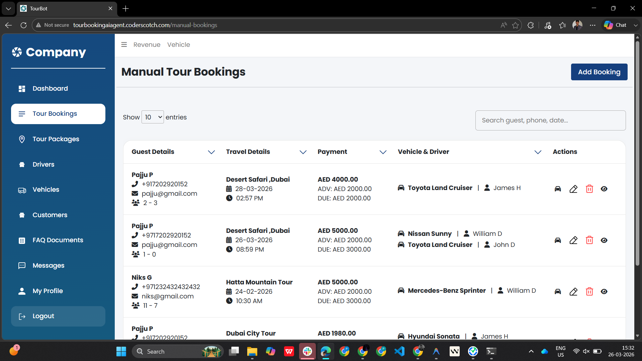Sort by Guest Details column chevron
642x361 pixels.
(x=211, y=152)
